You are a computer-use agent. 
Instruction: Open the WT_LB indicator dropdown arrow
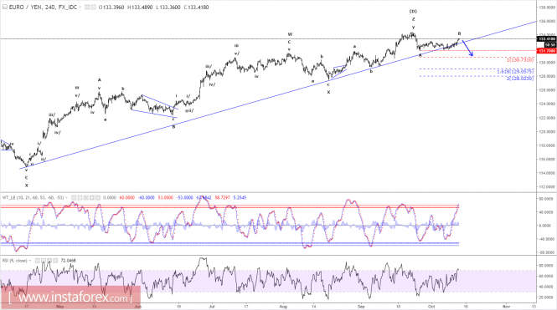[66, 198]
